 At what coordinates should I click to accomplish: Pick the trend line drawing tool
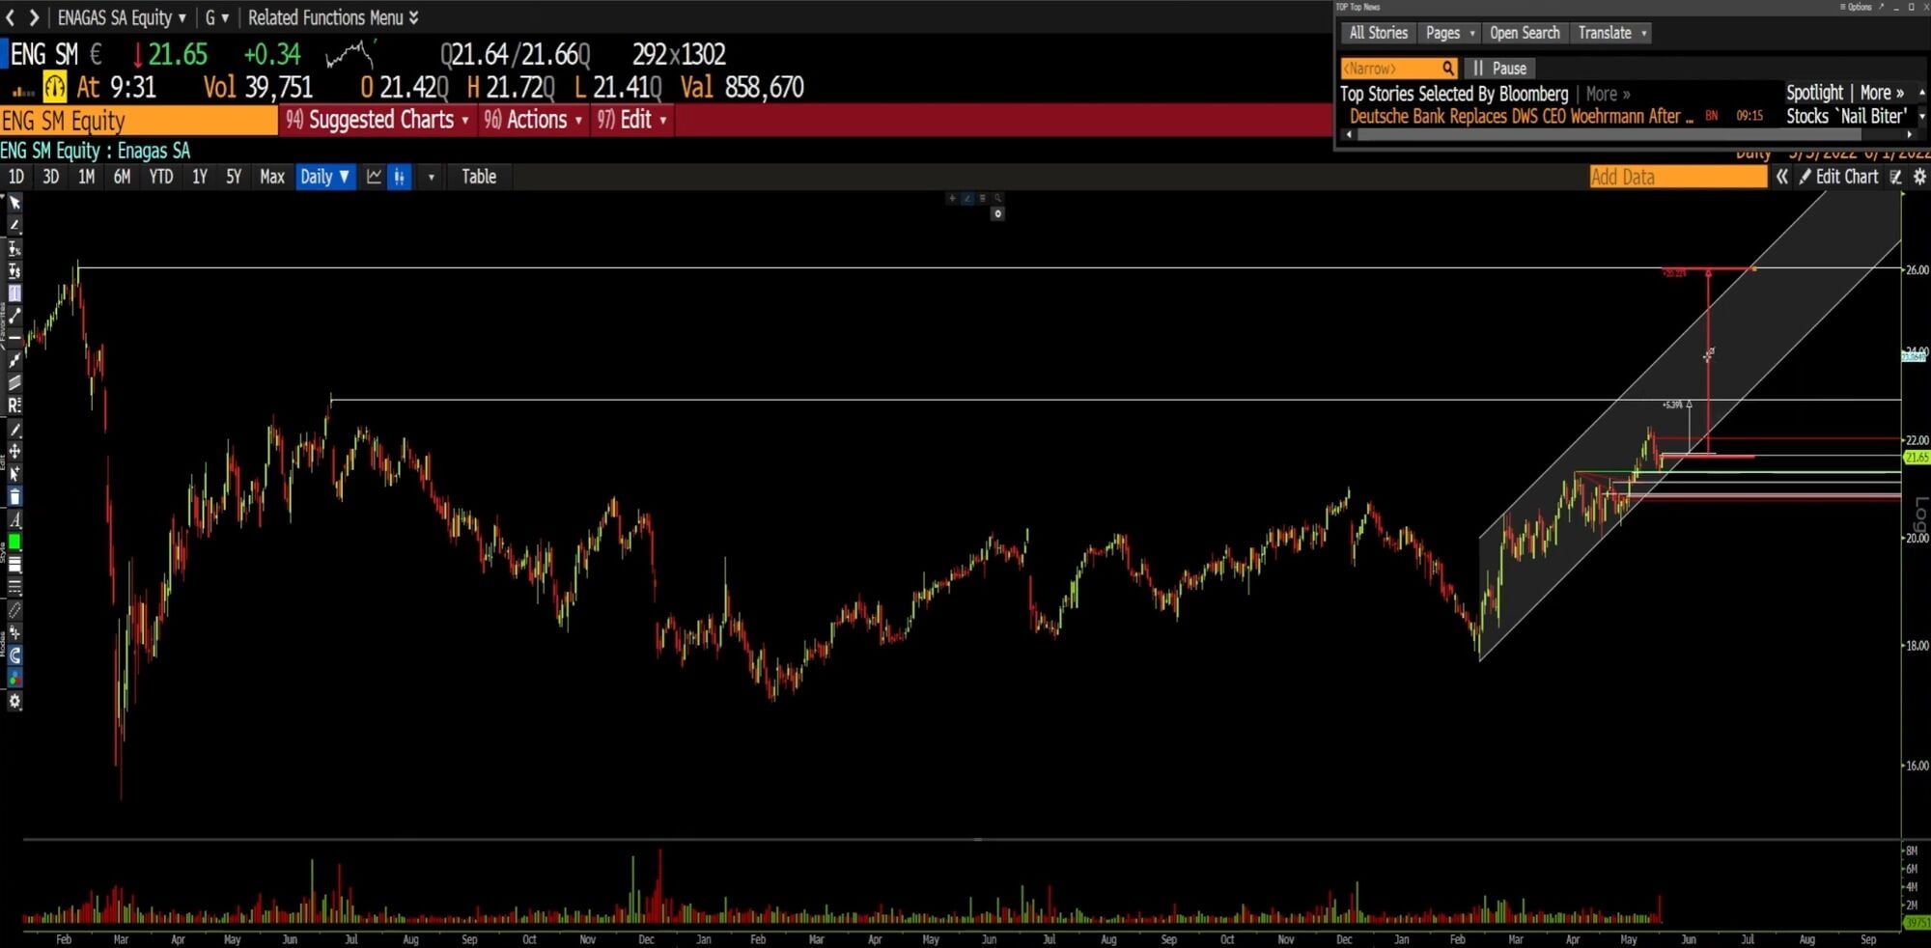tap(14, 225)
